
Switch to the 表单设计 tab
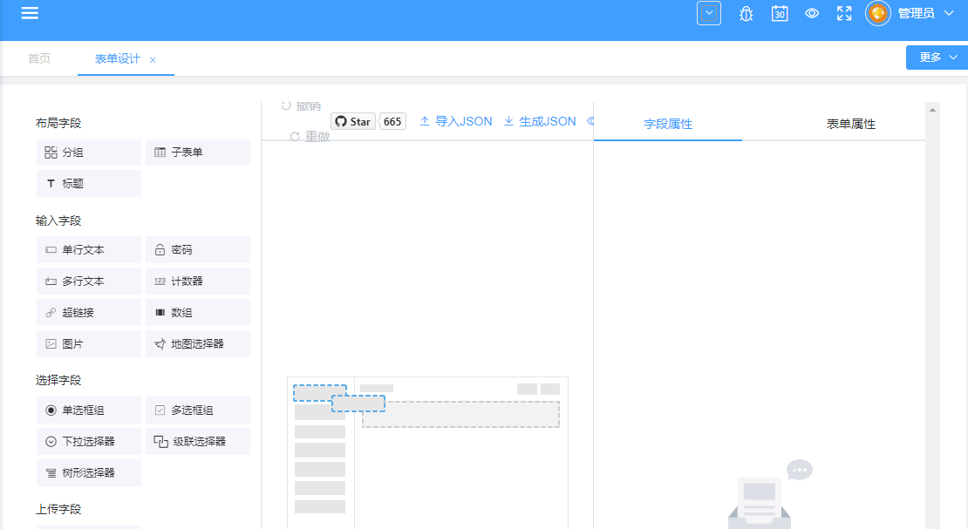pyautogui.click(x=118, y=58)
